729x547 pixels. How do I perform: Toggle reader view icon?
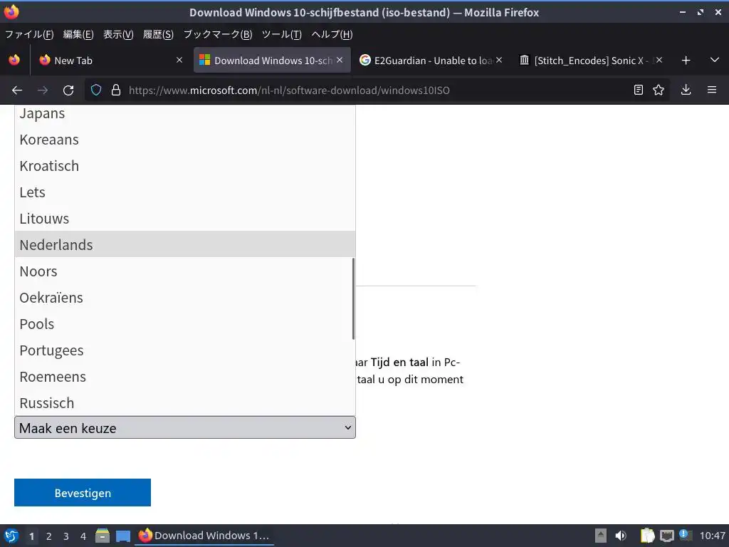(639, 90)
